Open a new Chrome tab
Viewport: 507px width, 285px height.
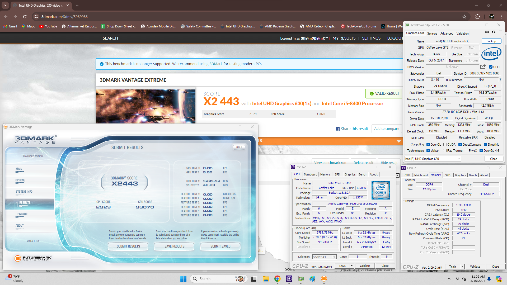77,5
